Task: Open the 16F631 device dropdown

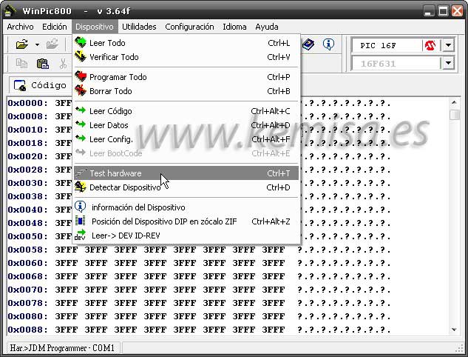Action: point(448,63)
